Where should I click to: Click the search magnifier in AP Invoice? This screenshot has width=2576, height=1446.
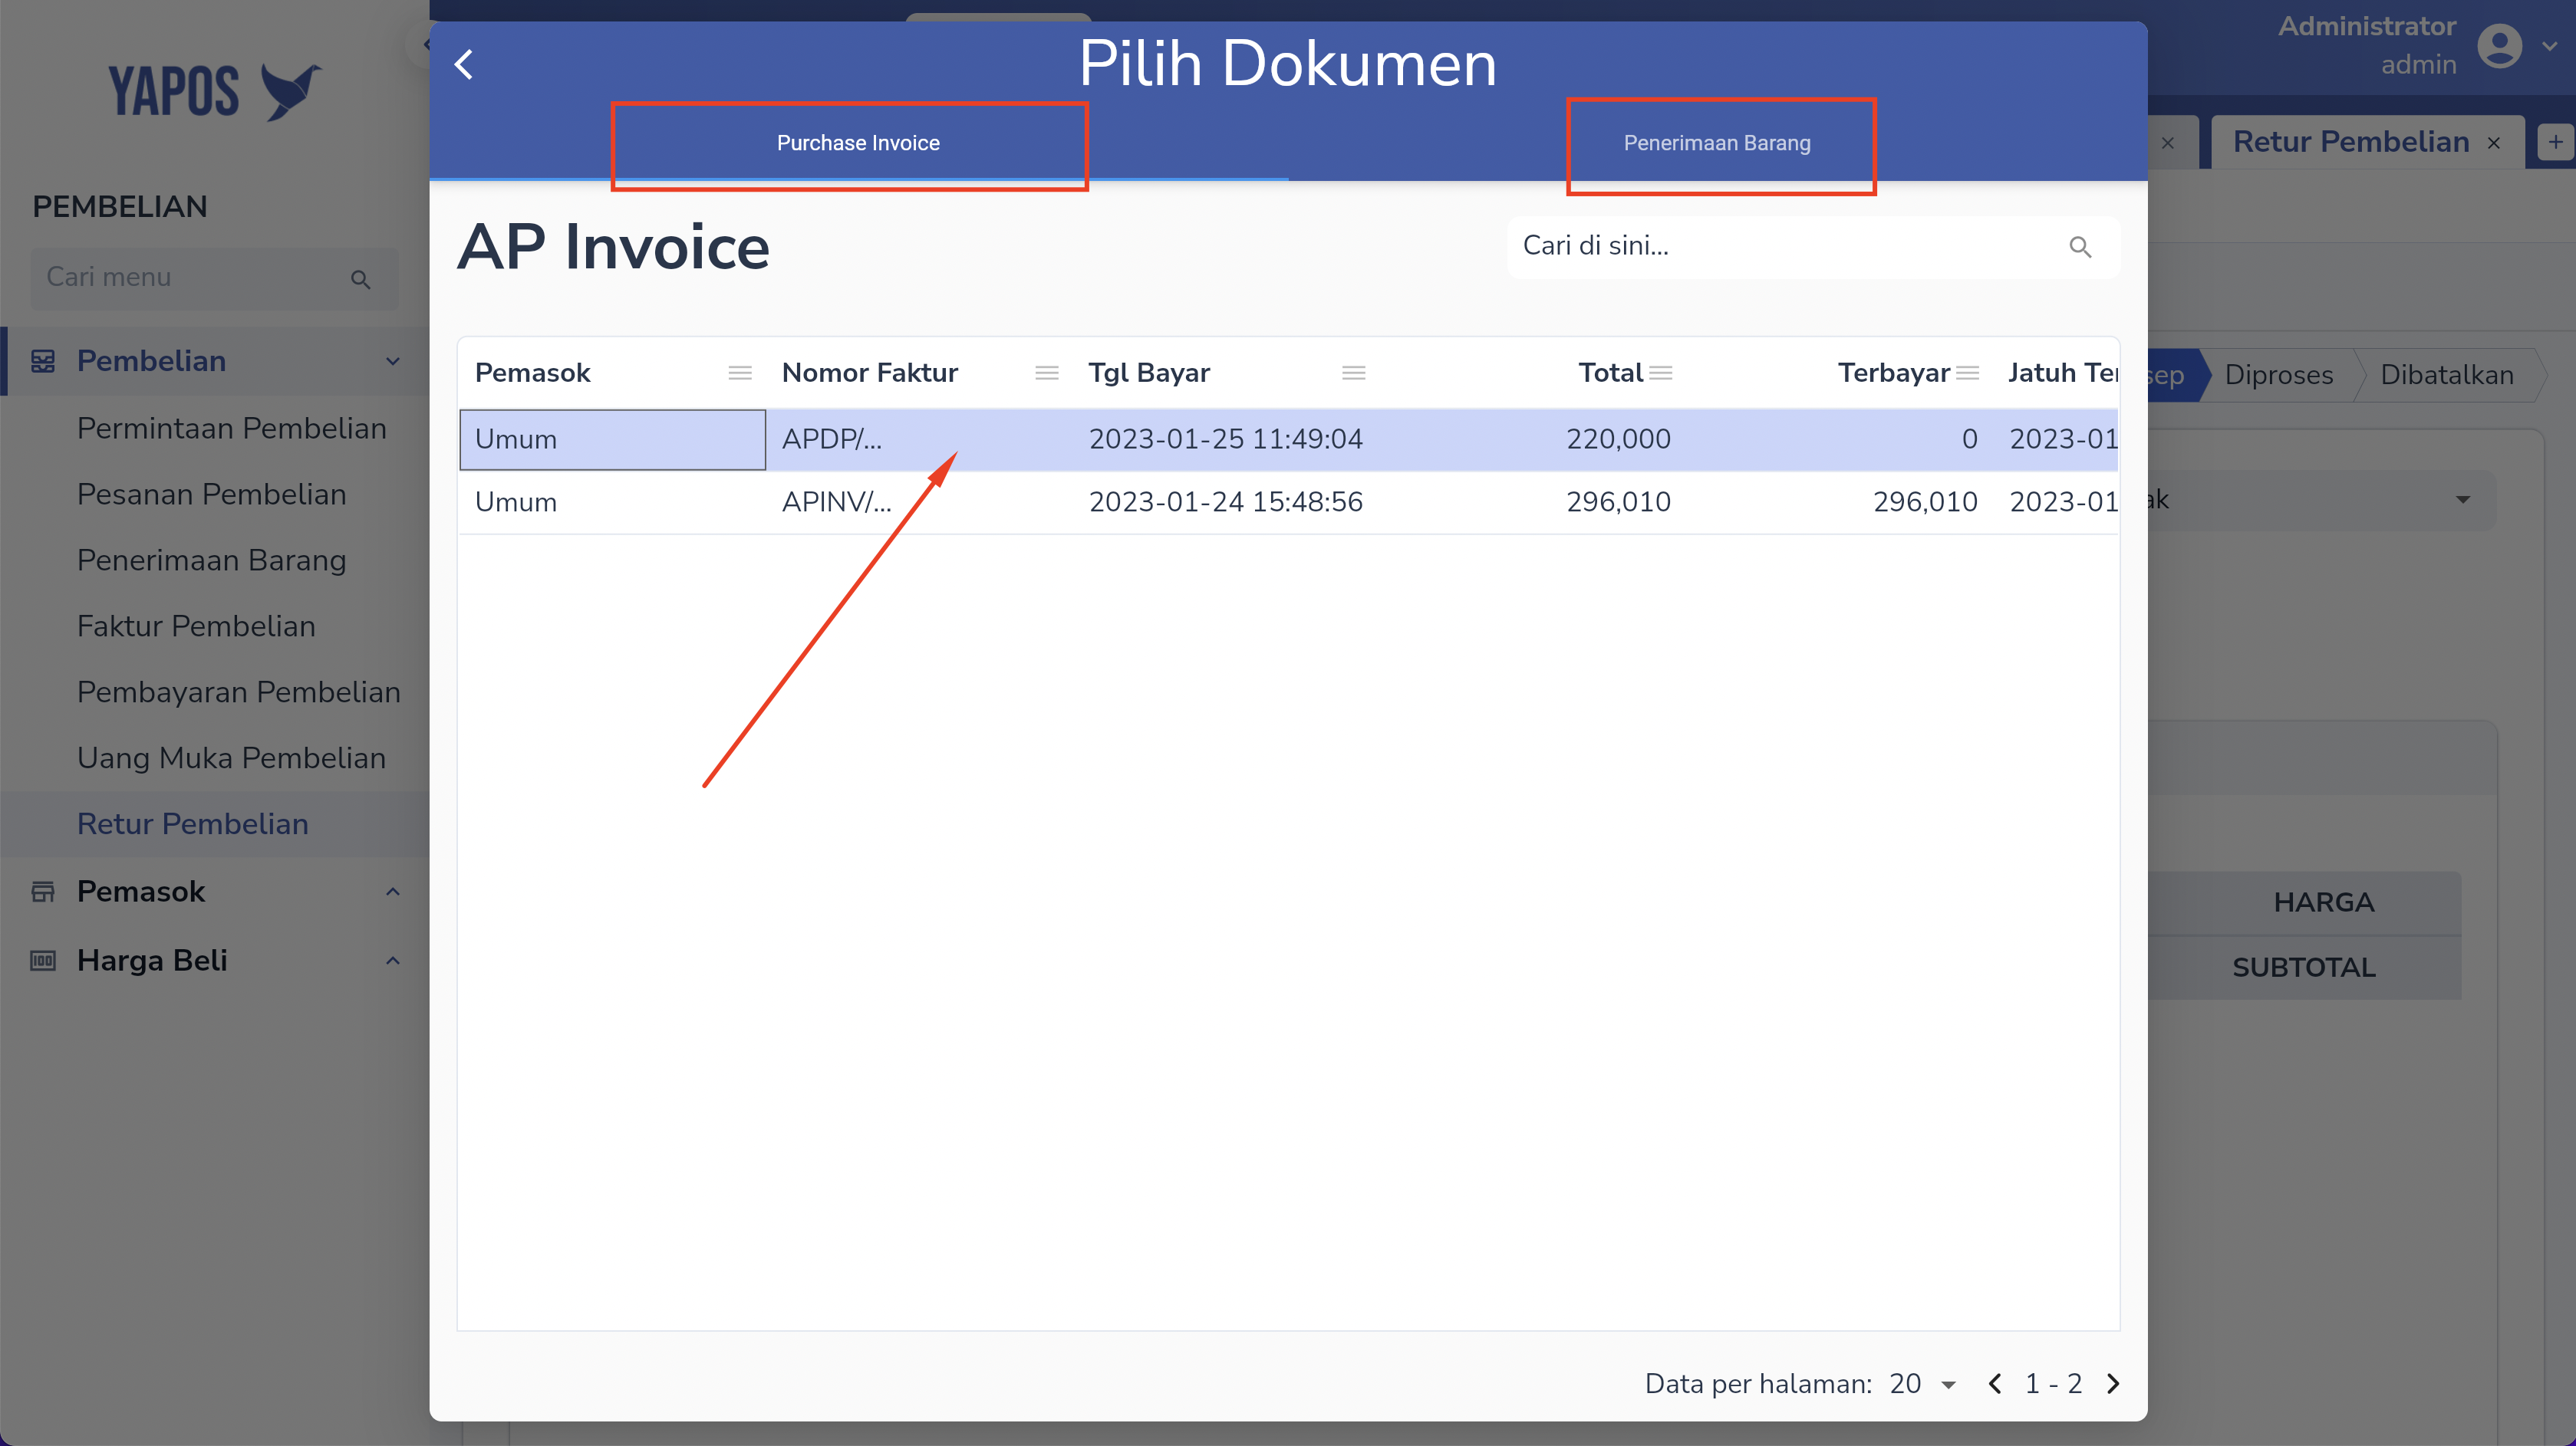[2080, 247]
